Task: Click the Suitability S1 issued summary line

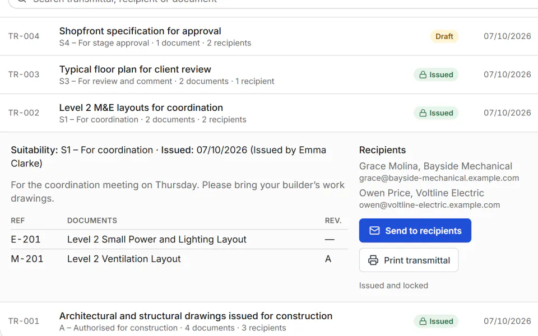Action: [169, 157]
